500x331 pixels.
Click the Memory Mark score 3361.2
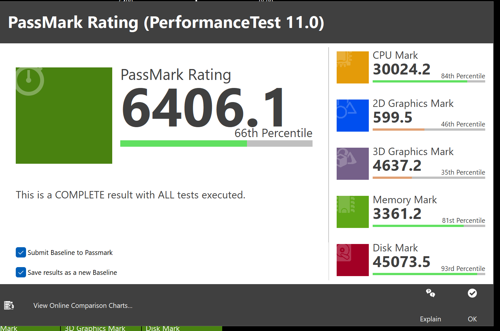(x=397, y=213)
